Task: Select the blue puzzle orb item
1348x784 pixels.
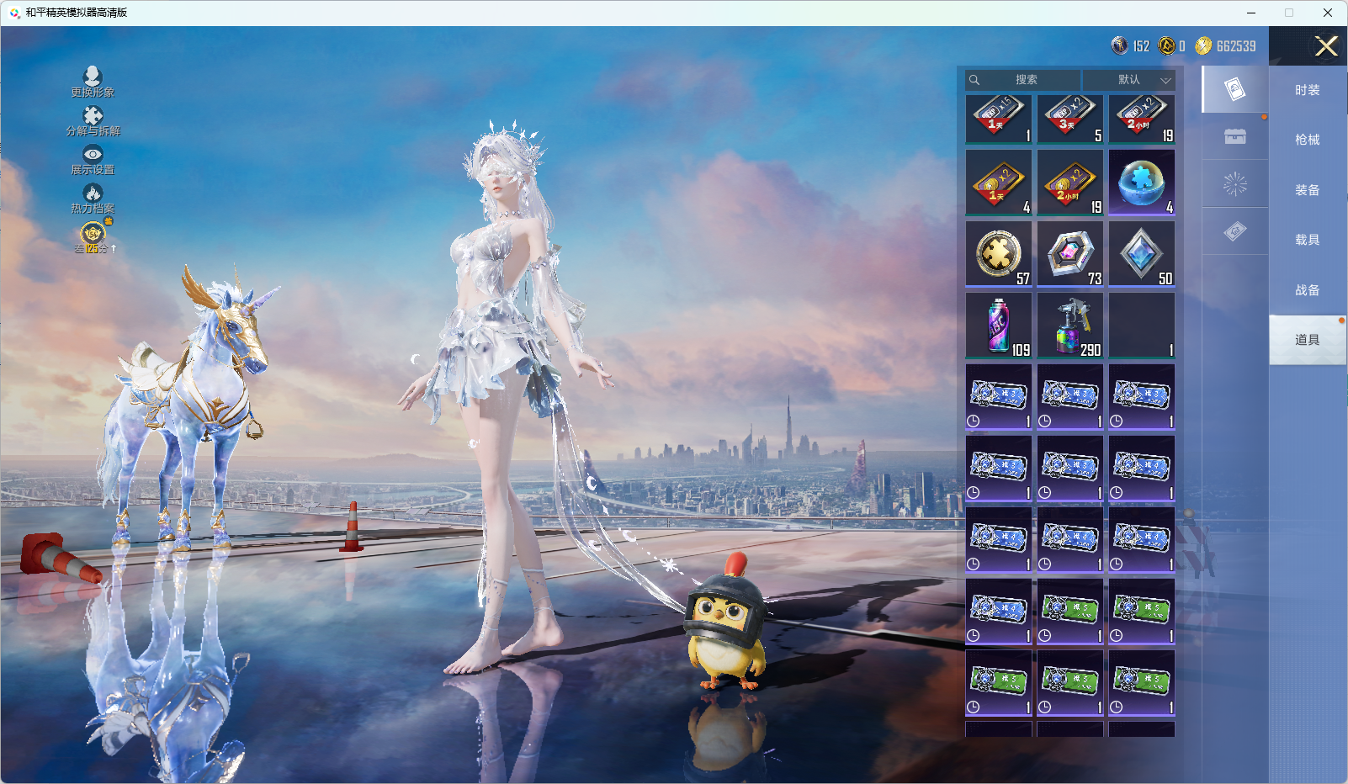Action: [1142, 183]
